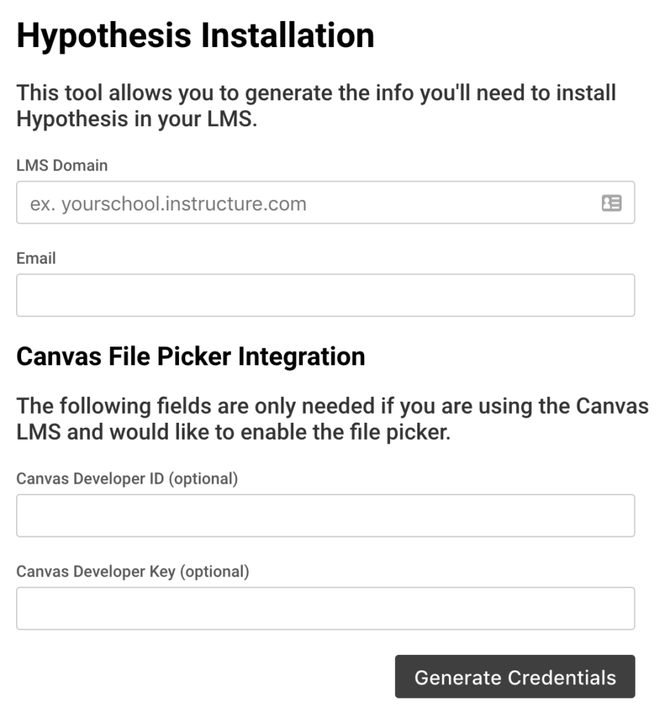Click the Canvas Developer Key optional field
The width and height of the screenshot is (665, 718).
325,607
